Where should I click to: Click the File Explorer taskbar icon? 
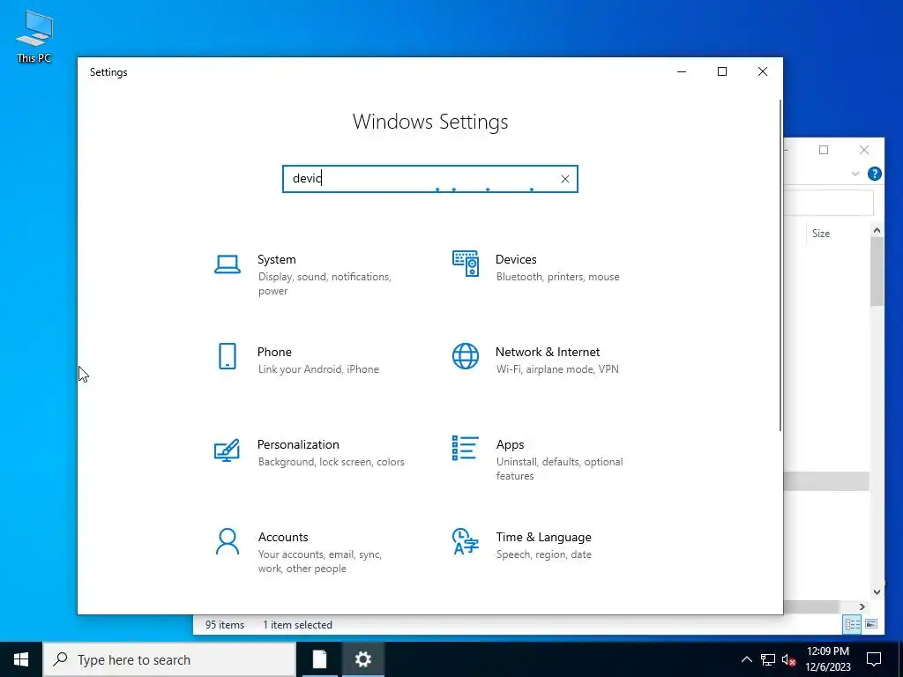(x=319, y=659)
